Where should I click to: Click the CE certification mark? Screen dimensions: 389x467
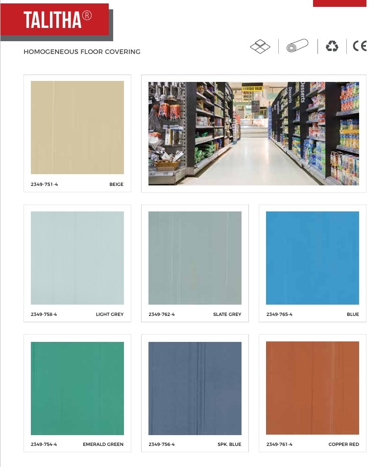360,46
